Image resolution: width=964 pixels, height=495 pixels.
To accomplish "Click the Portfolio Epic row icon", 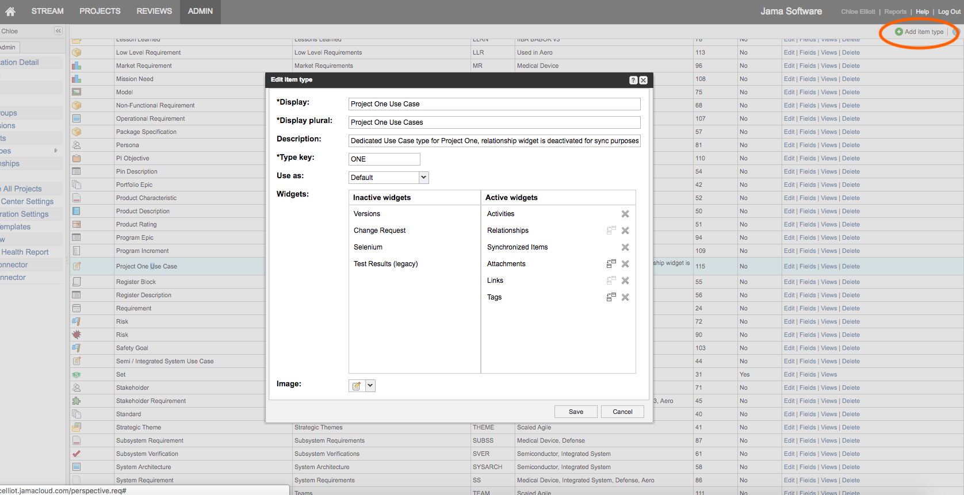I will point(76,185).
